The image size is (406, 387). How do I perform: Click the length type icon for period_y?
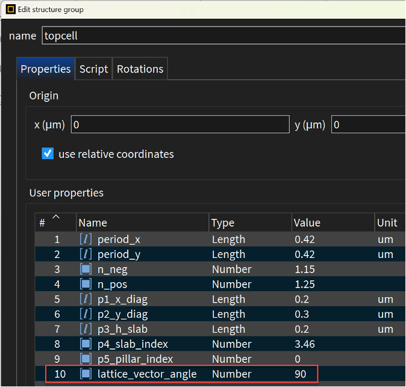click(86, 254)
